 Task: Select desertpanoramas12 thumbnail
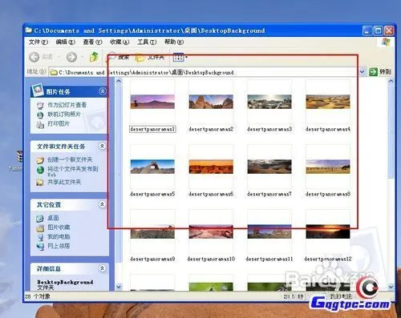[x=328, y=231]
